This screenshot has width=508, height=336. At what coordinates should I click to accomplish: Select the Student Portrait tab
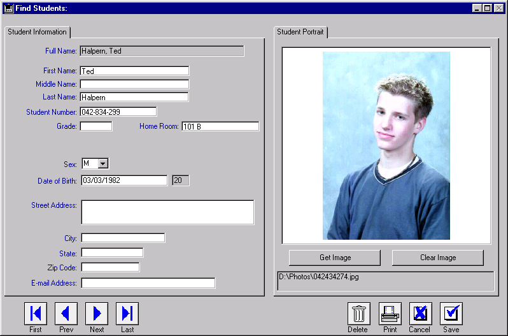[x=300, y=32]
